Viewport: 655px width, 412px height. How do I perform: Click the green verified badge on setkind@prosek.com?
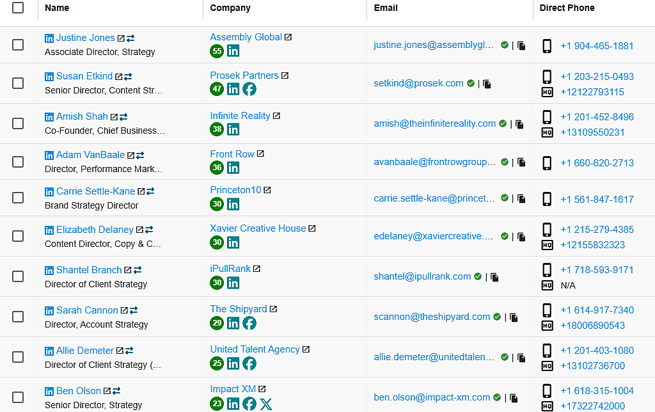(x=470, y=83)
